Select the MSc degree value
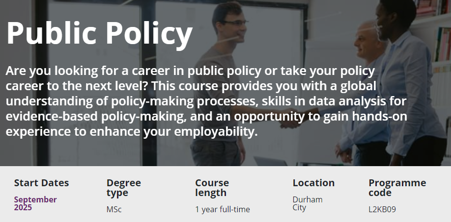Screen dimensions: 451x222 (114, 209)
